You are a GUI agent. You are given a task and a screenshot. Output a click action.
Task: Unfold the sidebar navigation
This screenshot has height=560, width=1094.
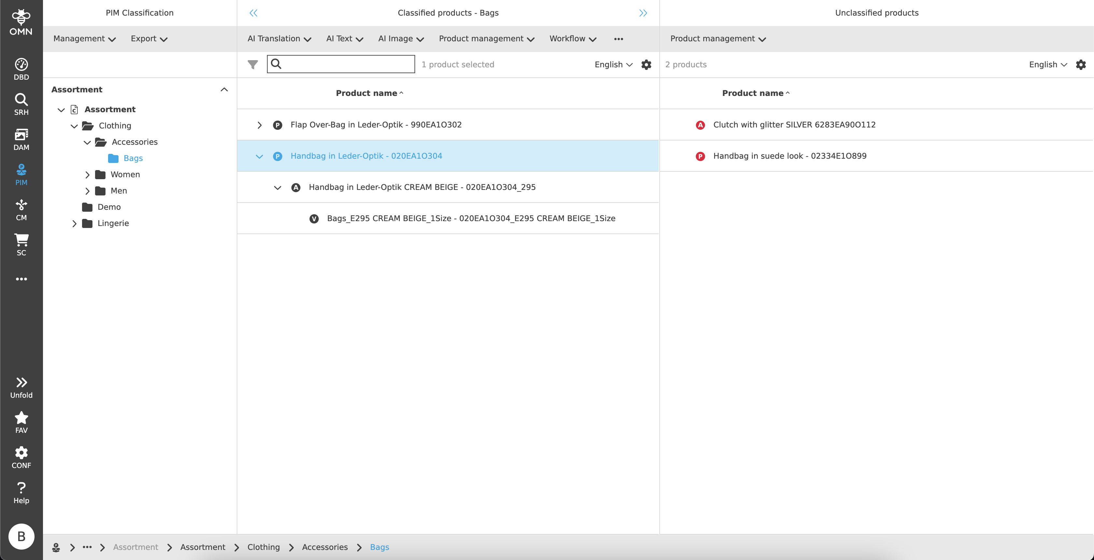click(x=21, y=387)
